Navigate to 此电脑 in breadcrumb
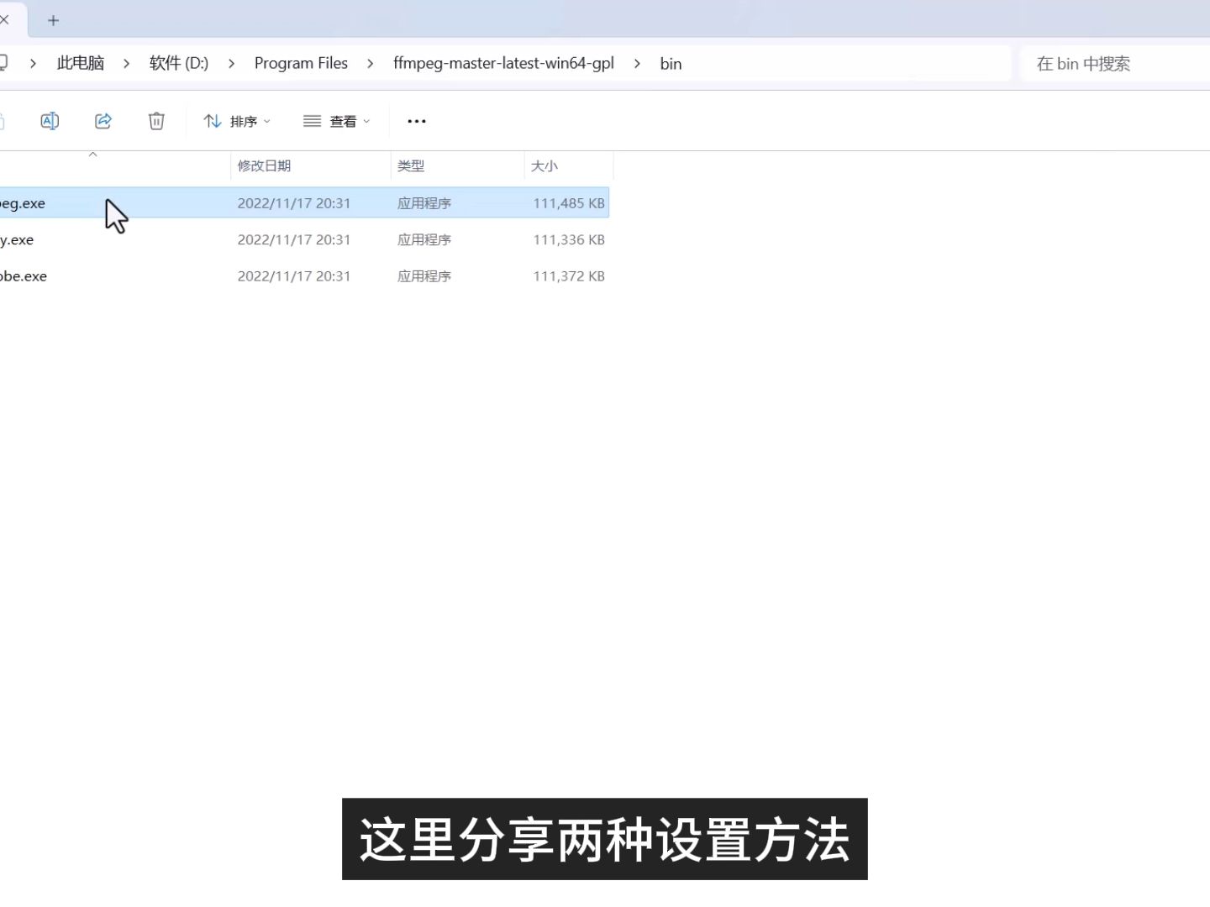Viewport: 1210px width, 907px height. [81, 63]
